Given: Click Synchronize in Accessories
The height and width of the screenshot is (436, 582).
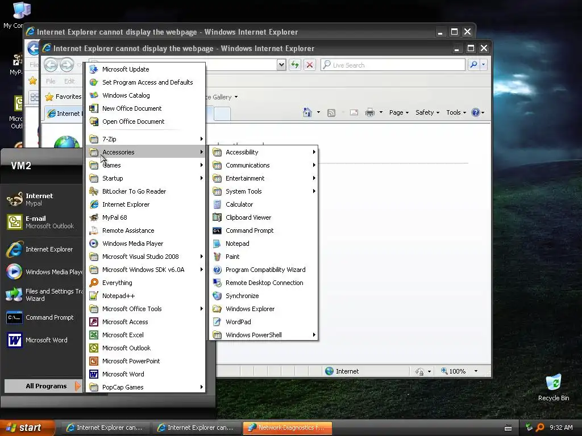Looking at the screenshot, I should [x=264, y=295].
